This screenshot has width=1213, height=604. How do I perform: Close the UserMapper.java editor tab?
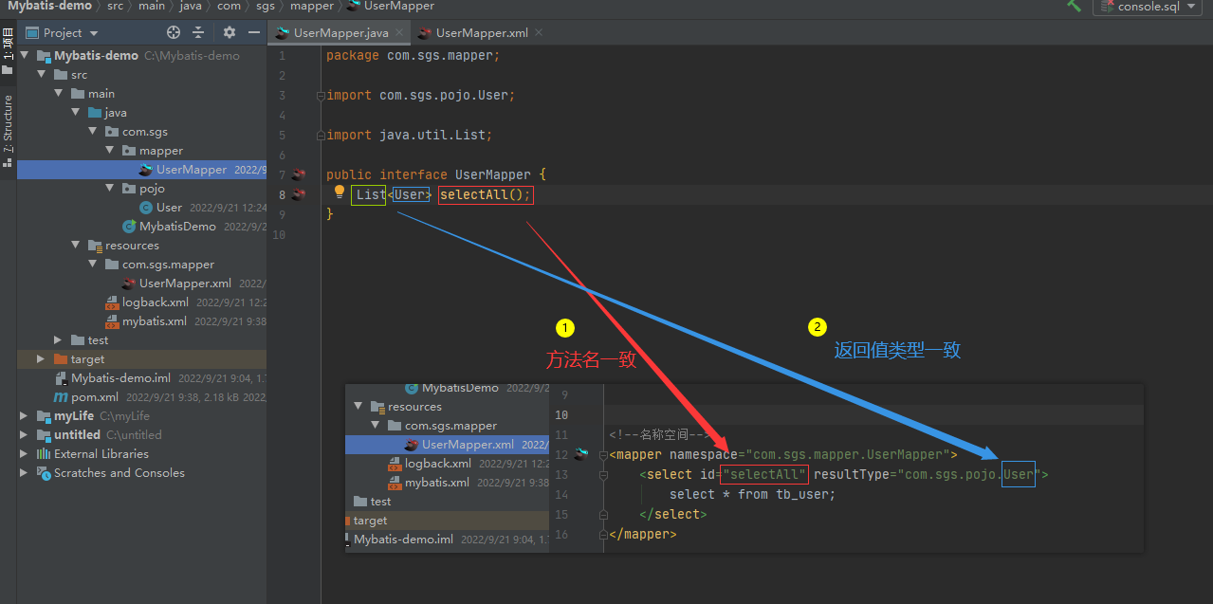pyautogui.click(x=399, y=32)
